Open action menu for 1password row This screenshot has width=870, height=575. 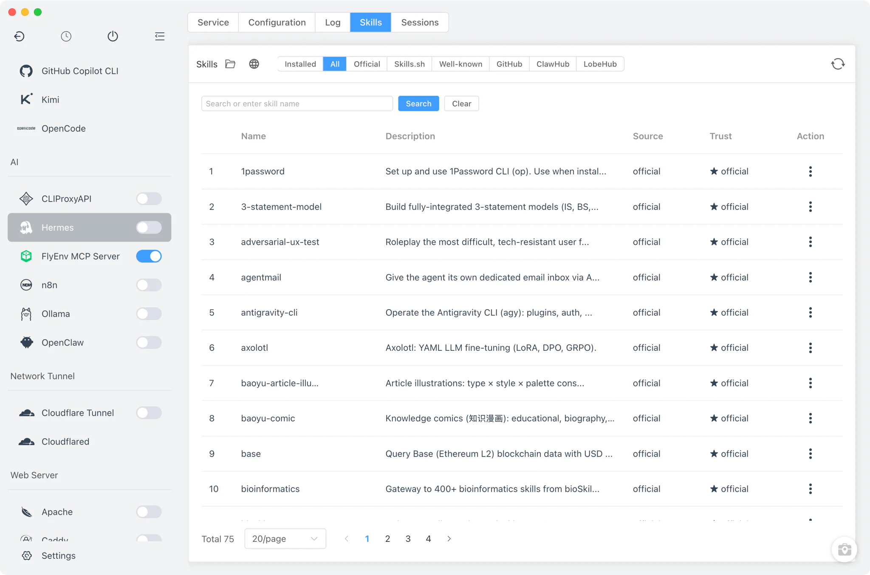click(810, 172)
